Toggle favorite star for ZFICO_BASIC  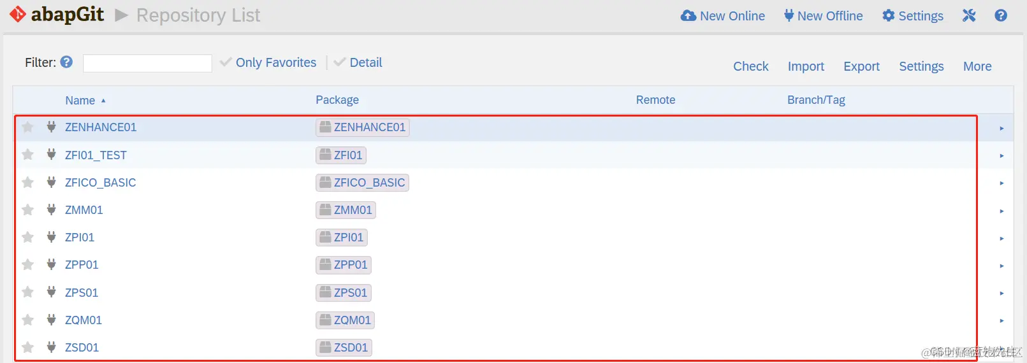pos(27,182)
